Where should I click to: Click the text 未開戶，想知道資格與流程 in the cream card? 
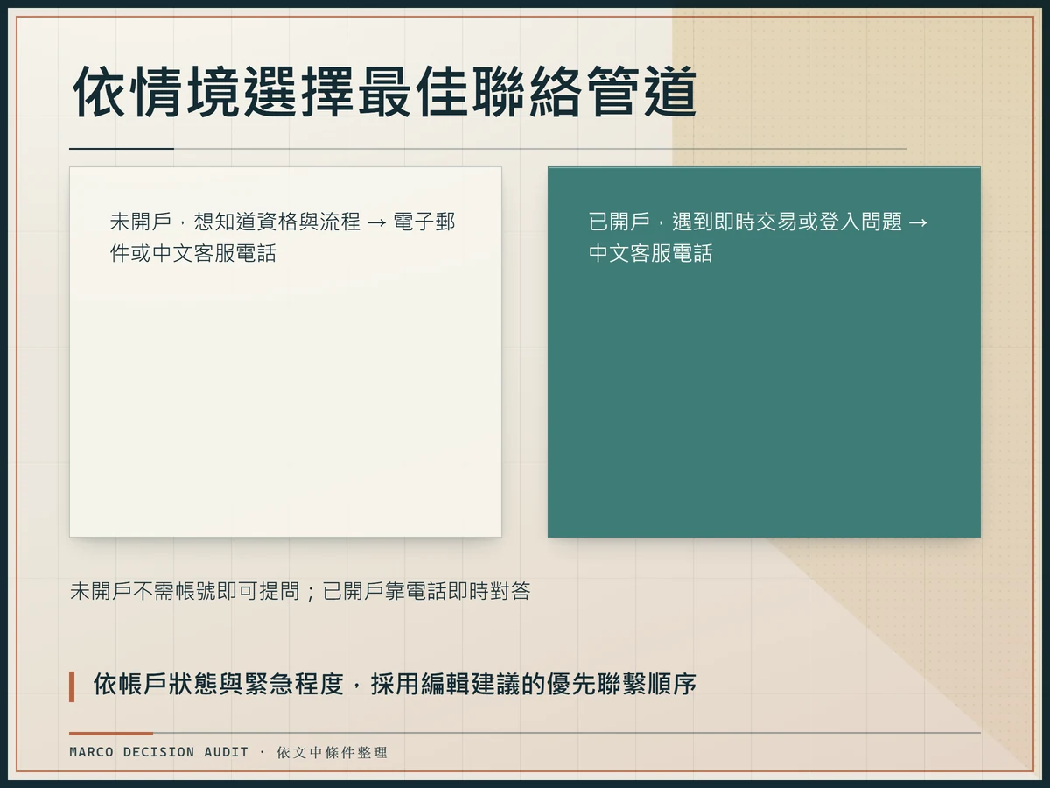(x=235, y=222)
